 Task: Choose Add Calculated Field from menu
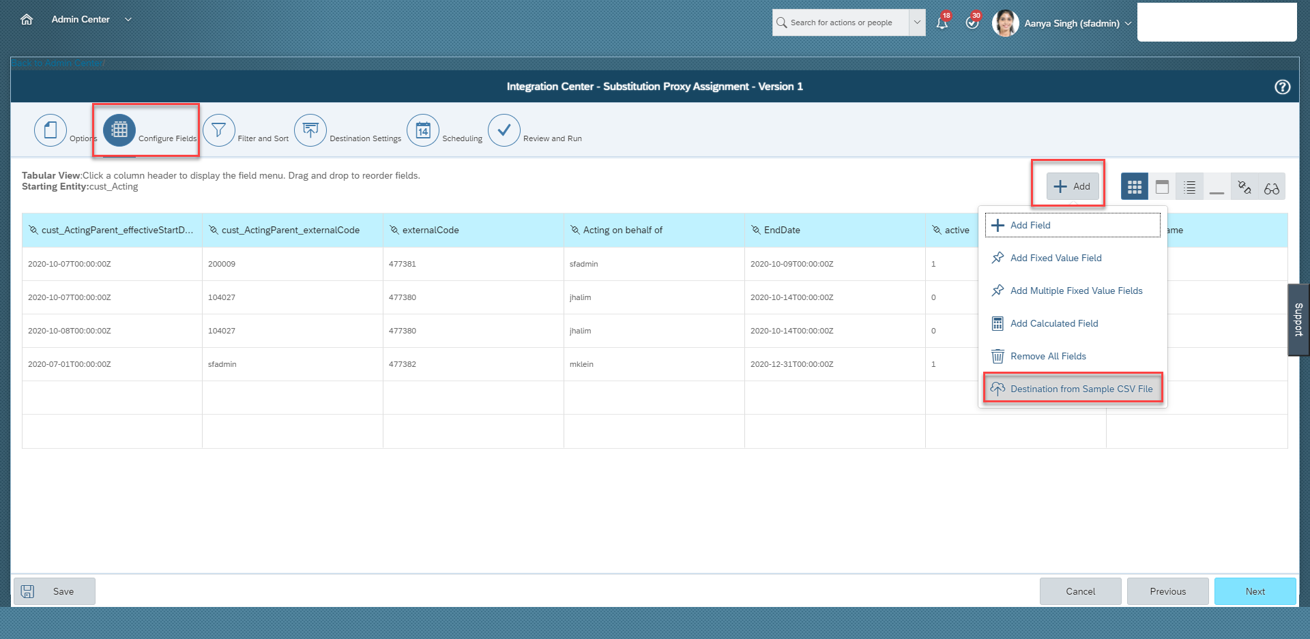1054,323
